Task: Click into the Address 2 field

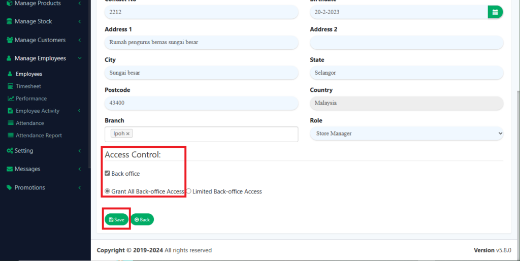Action: [406, 43]
